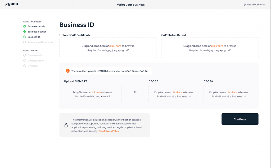Select the Owner details step circle
Screen dimensions: 271x168
25,55
